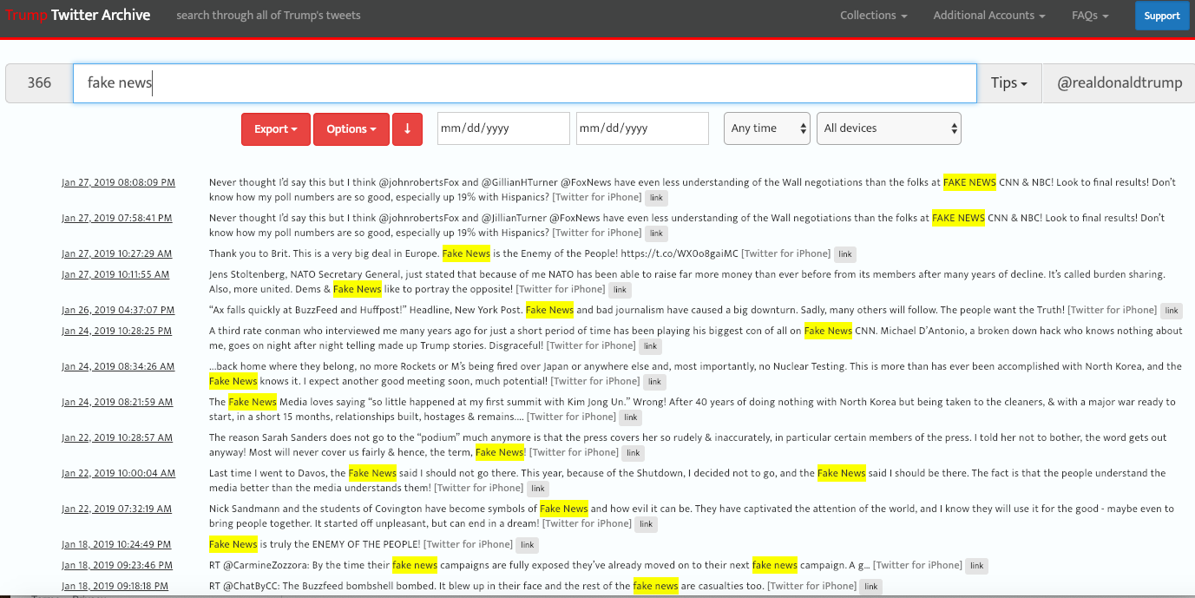Open tweet dated Jan 24, 2019 10:28:25 PM
This screenshot has height=598, width=1195.
coord(117,331)
